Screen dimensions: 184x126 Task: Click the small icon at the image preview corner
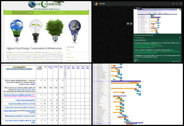180,10
